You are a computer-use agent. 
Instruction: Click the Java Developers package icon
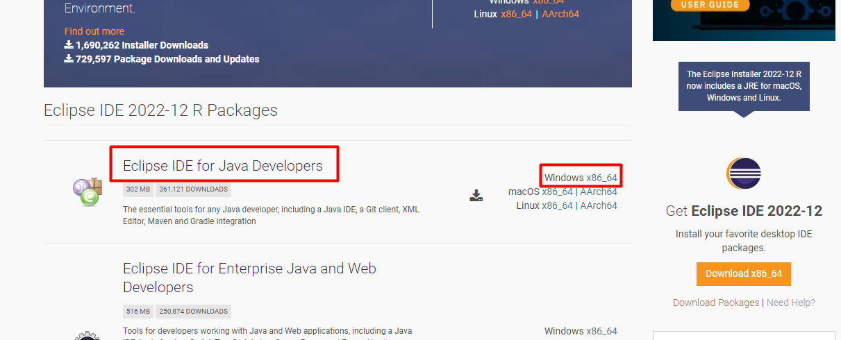click(x=88, y=192)
